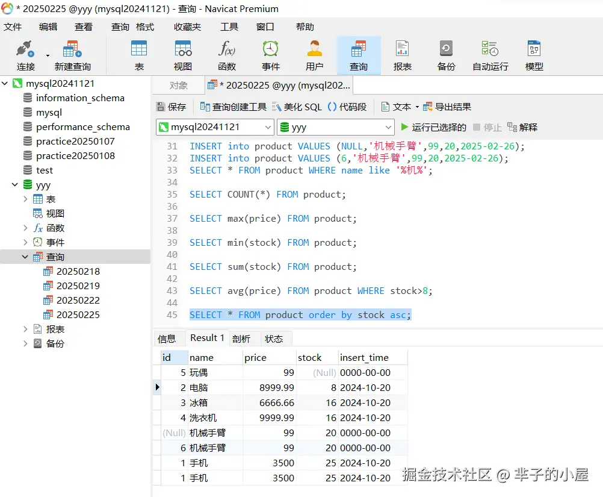603x497 pixels.
Task: Expand the 表 node under yyy
Action: (x=25, y=199)
